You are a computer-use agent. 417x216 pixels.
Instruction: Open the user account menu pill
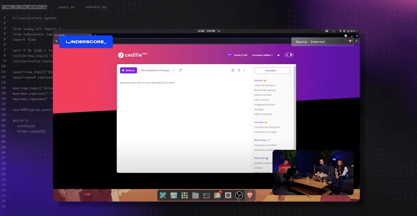click(289, 55)
